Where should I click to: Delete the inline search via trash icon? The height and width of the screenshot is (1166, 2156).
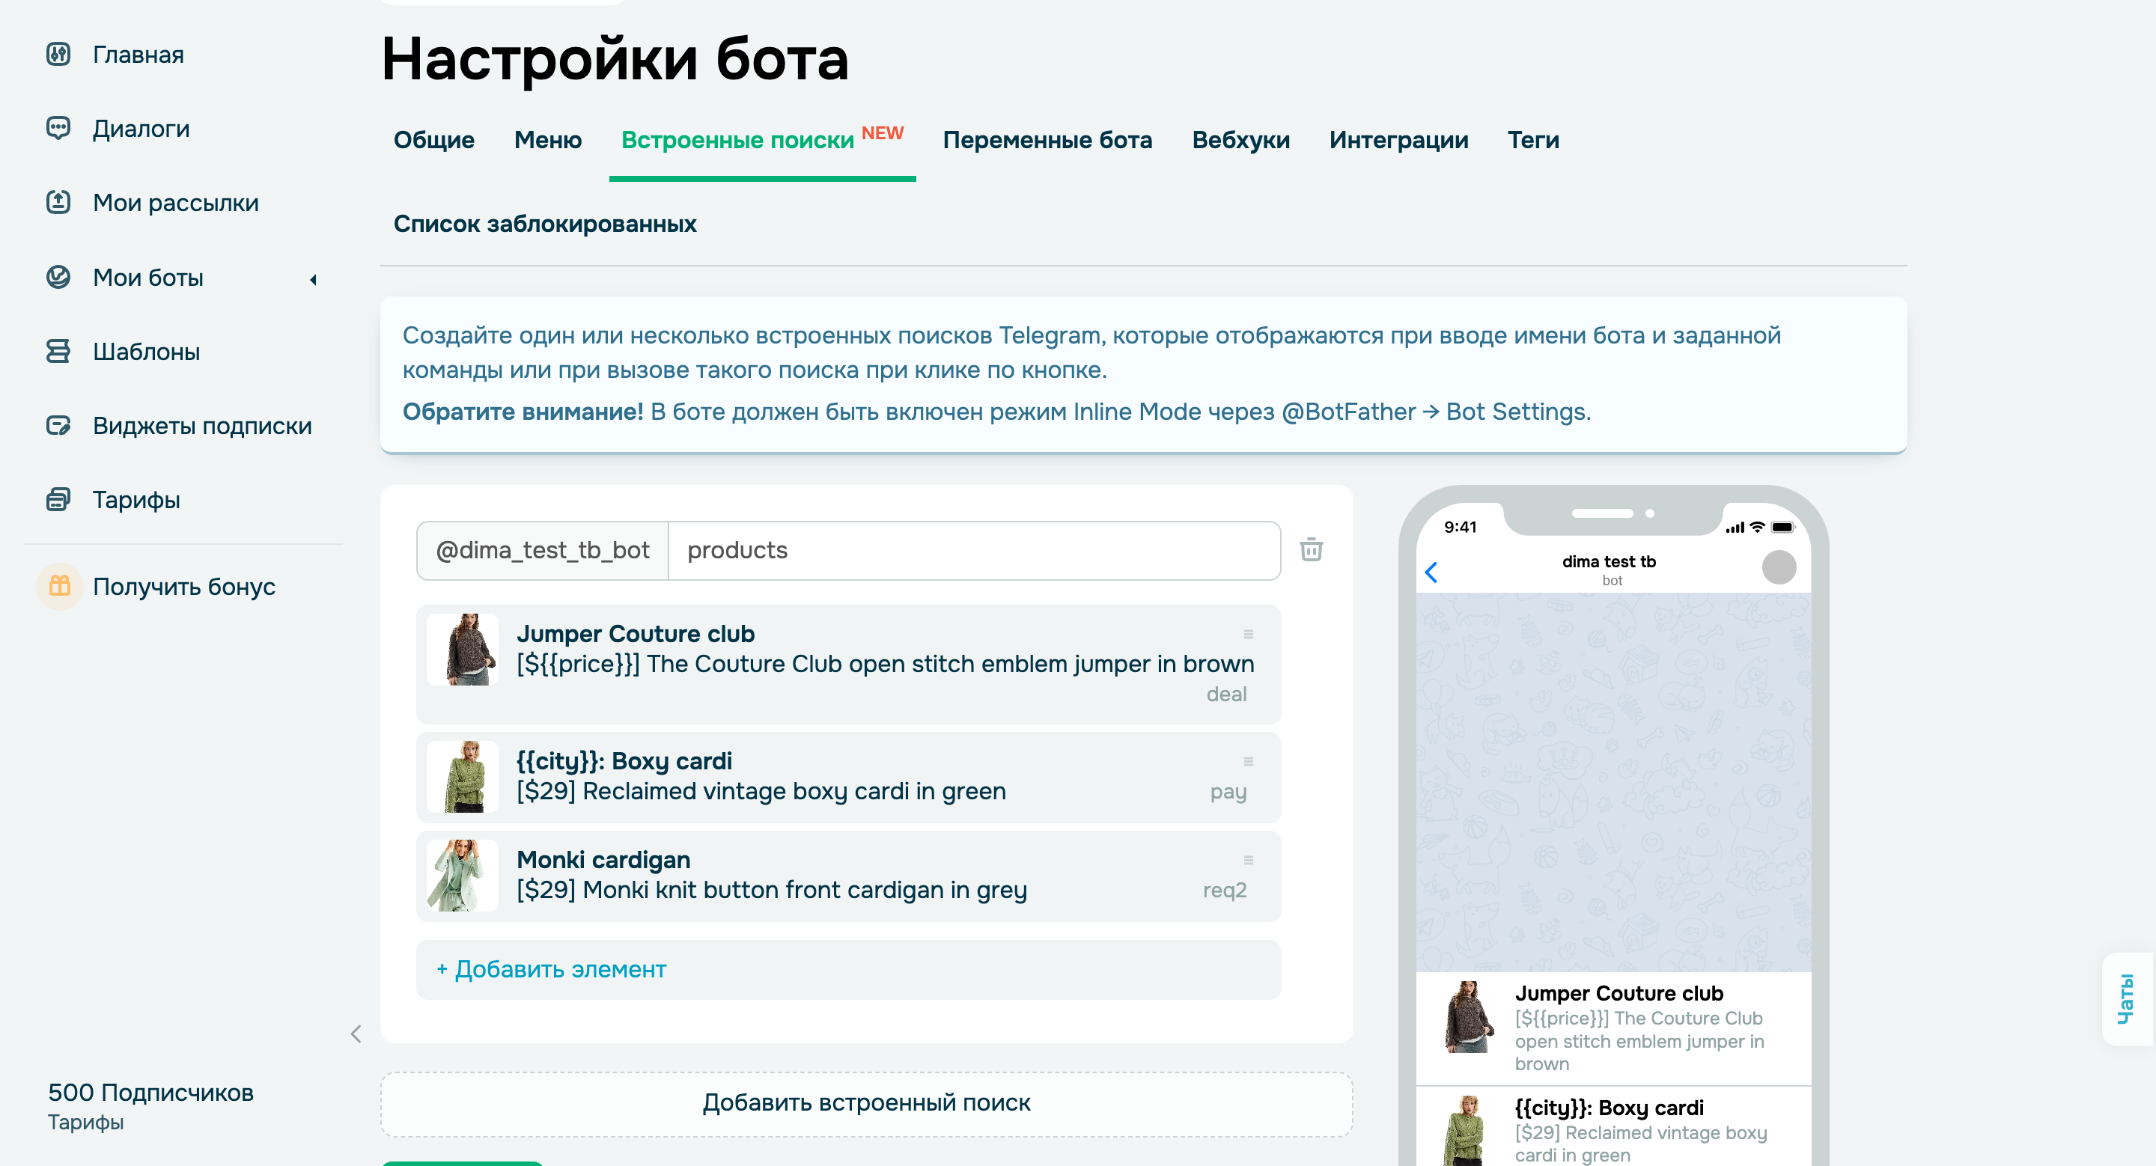click(x=1312, y=549)
